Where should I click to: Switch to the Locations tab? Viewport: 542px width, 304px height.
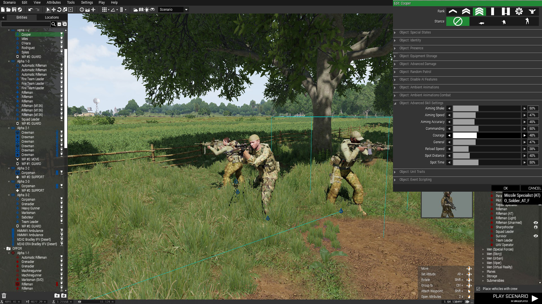(x=52, y=17)
